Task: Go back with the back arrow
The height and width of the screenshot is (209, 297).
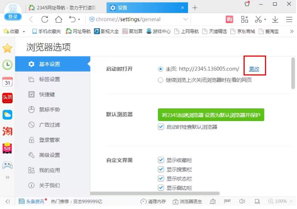Action: (x=31, y=19)
